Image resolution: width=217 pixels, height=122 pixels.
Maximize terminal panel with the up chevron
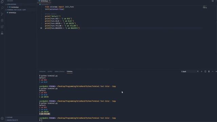tap(213, 72)
